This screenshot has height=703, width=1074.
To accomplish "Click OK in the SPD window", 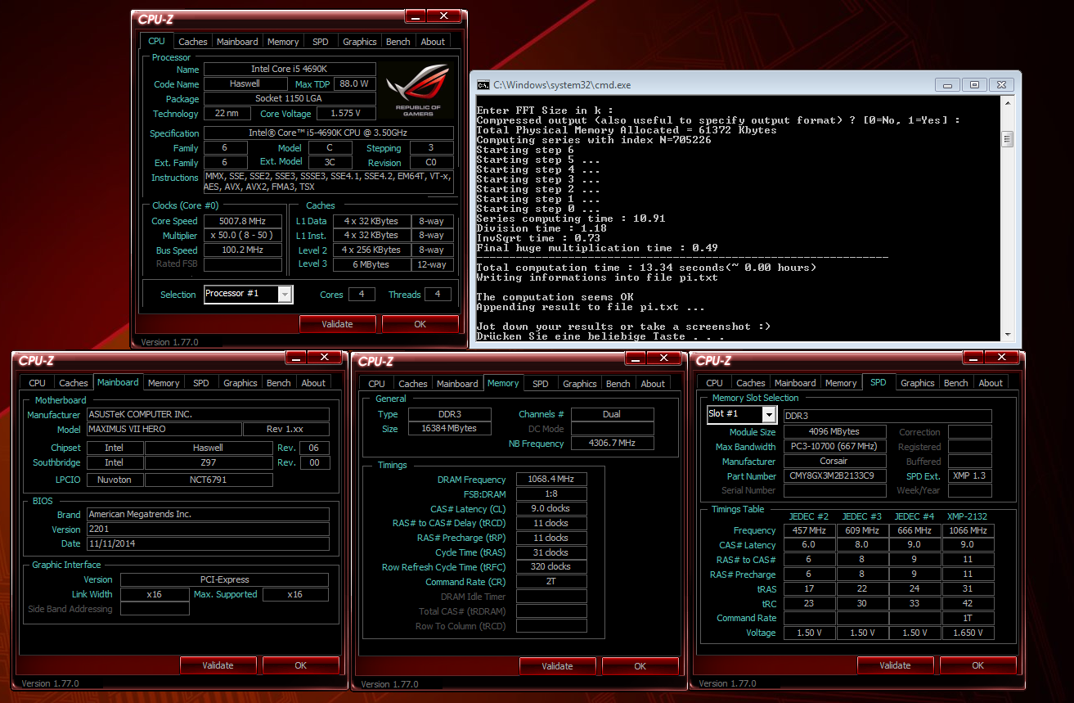I will tap(978, 665).
